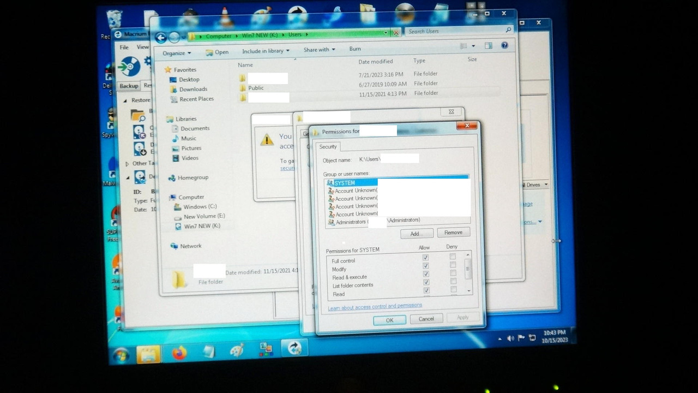Click Burn in the Explorer toolbar

click(355, 49)
